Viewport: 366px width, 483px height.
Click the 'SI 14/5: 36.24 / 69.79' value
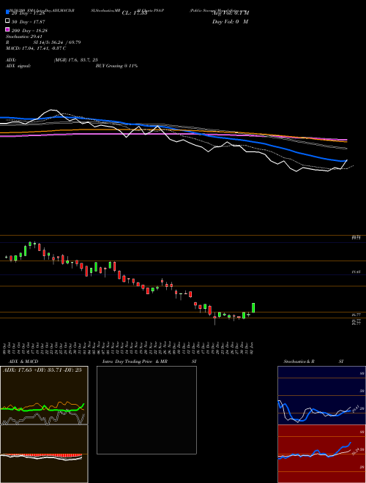click(x=57, y=42)
